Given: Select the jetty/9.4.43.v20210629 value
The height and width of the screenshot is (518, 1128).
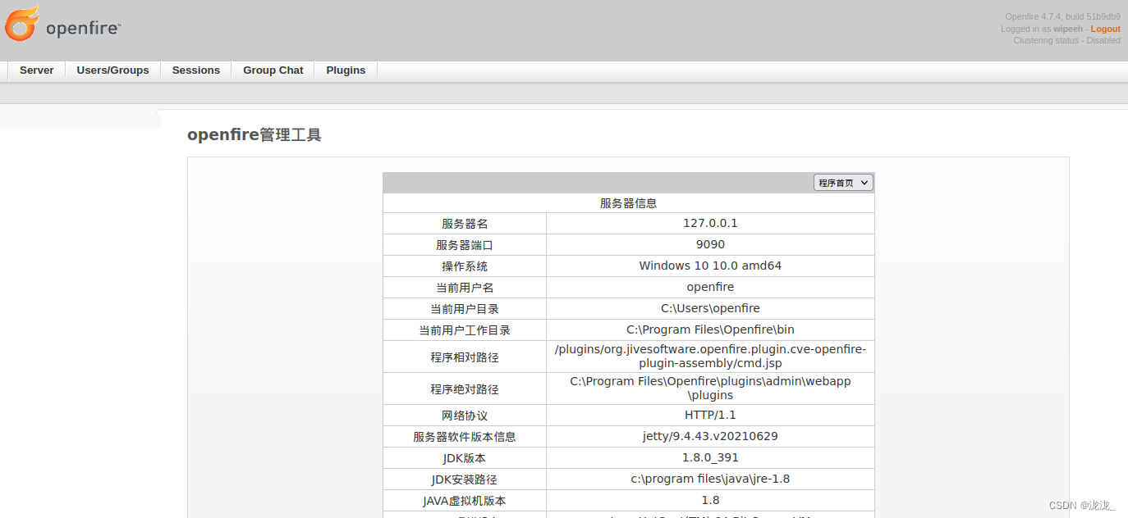Looking at the screenshot, I should coord(710,436).
